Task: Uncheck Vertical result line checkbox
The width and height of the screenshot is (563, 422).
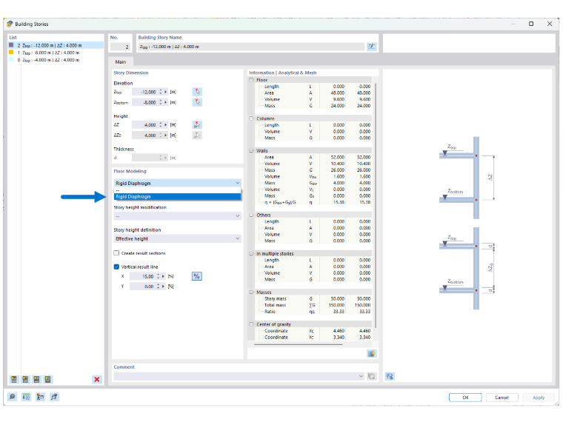Action: coord(116,267)
